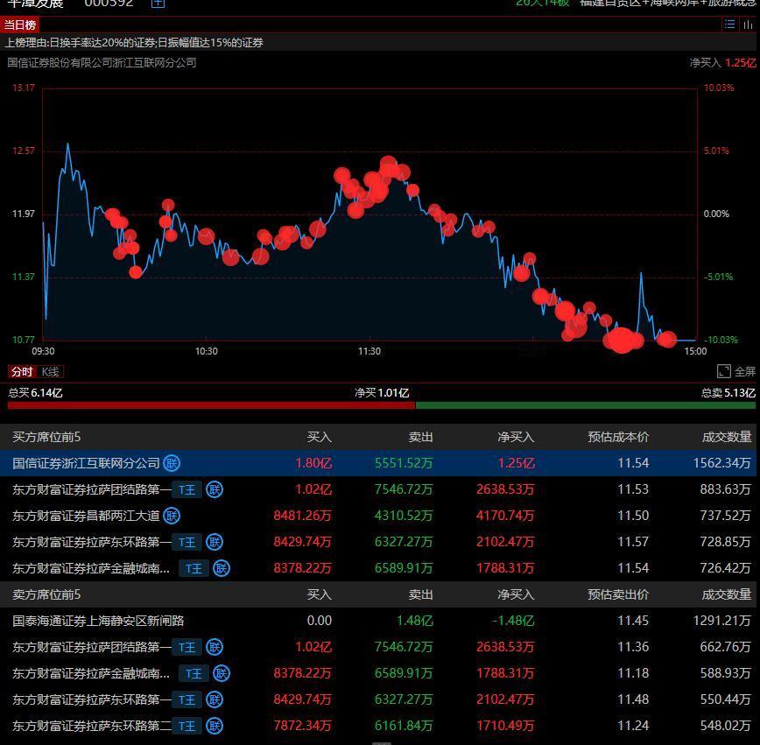760x745 pixels.
Task: Open 国泰海通证券上海静安区新闻路 seat details
Action: (98, 621)
